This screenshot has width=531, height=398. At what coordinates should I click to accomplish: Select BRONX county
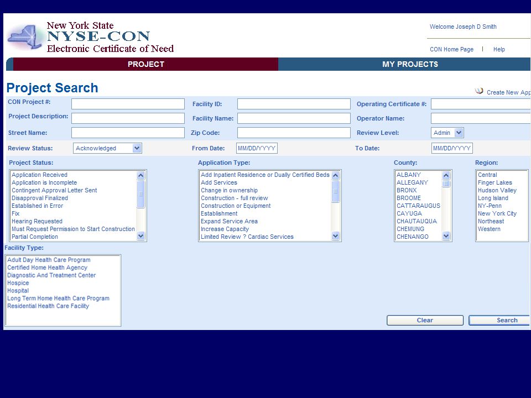407,191
